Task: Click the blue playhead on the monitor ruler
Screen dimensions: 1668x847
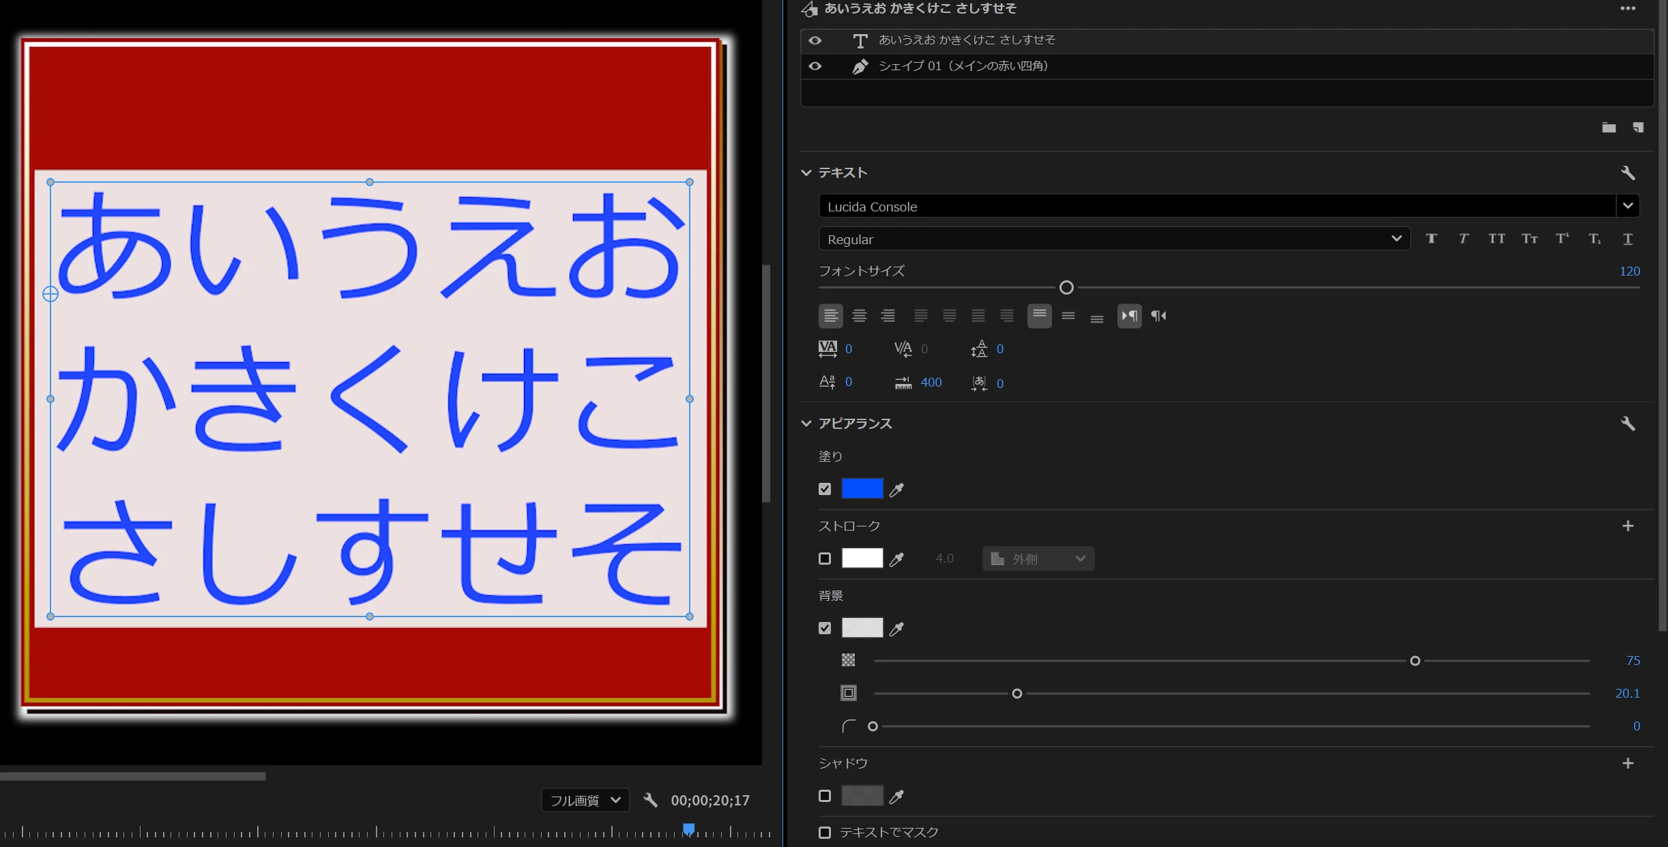Action: coord(689,829)
